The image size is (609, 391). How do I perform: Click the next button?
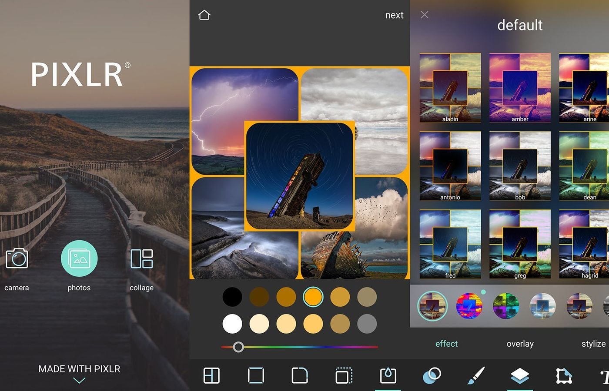pos(394,15)
